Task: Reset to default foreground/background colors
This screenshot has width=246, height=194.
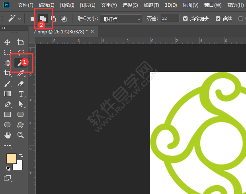Action: point(8,169)
